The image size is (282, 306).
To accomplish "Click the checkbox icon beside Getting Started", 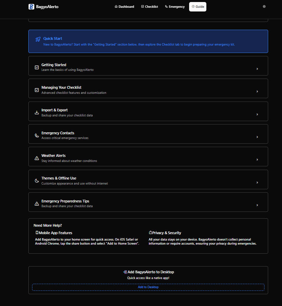I will [x=37, y=67].
